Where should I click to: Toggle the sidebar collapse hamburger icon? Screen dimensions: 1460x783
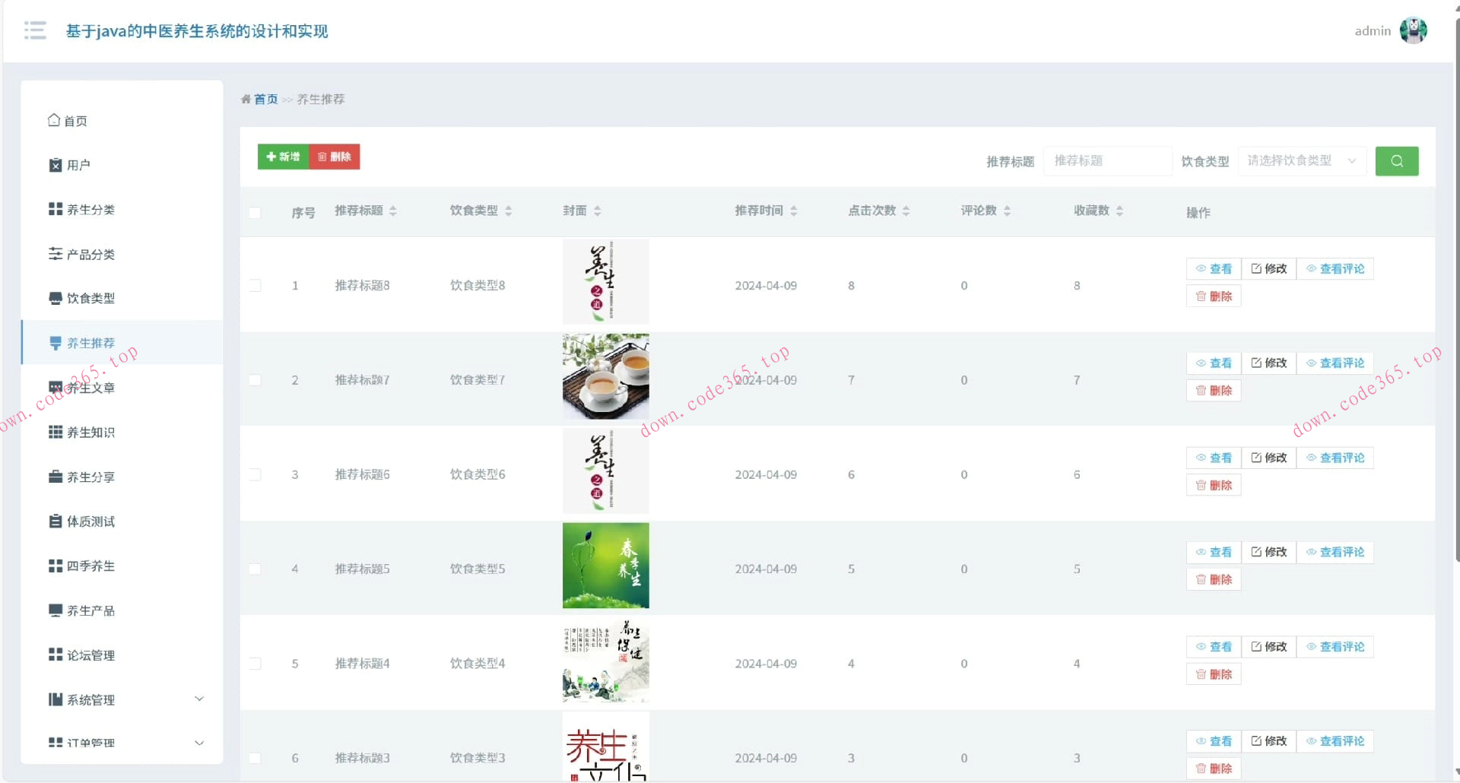(x=35, y=30)
